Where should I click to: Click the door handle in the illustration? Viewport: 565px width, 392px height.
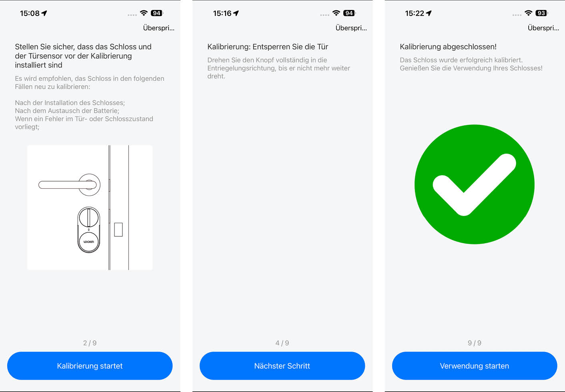click(69, 184)
